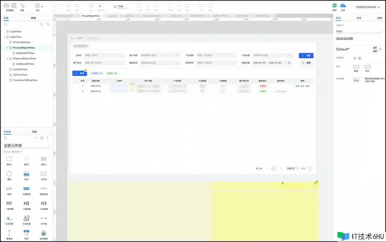386x242 pixels.
Task: Collapse the IndexView tree node
Action: click(x=5, y=37)
